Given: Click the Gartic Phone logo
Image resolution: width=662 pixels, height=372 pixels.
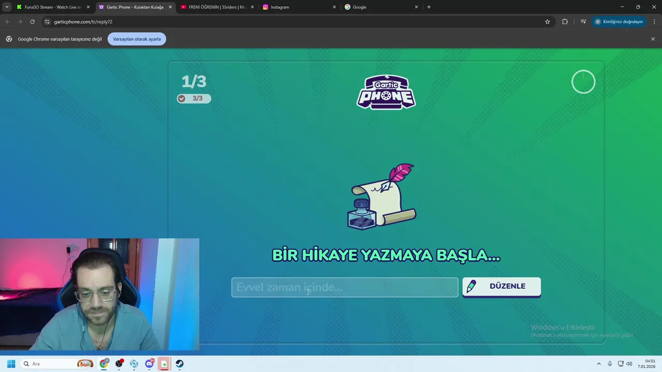Looking at the screenshot, I should click(386, 92).
